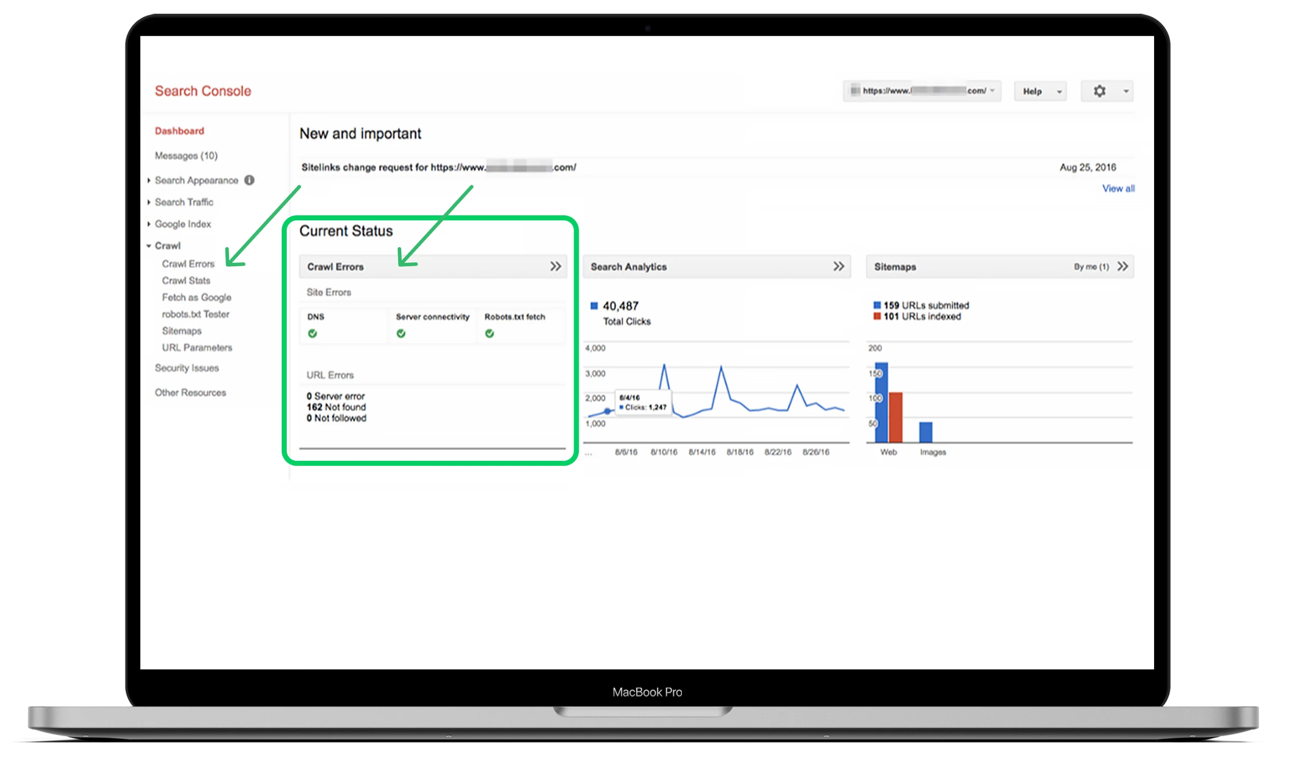Image resolution: width=1301 pixels, height=762 pixels.
Task: Expand the Search Traffic section
Action: click(x=150, y=203)
